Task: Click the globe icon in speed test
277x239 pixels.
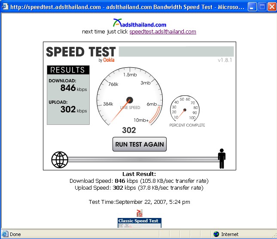Action: coord(60,160)
